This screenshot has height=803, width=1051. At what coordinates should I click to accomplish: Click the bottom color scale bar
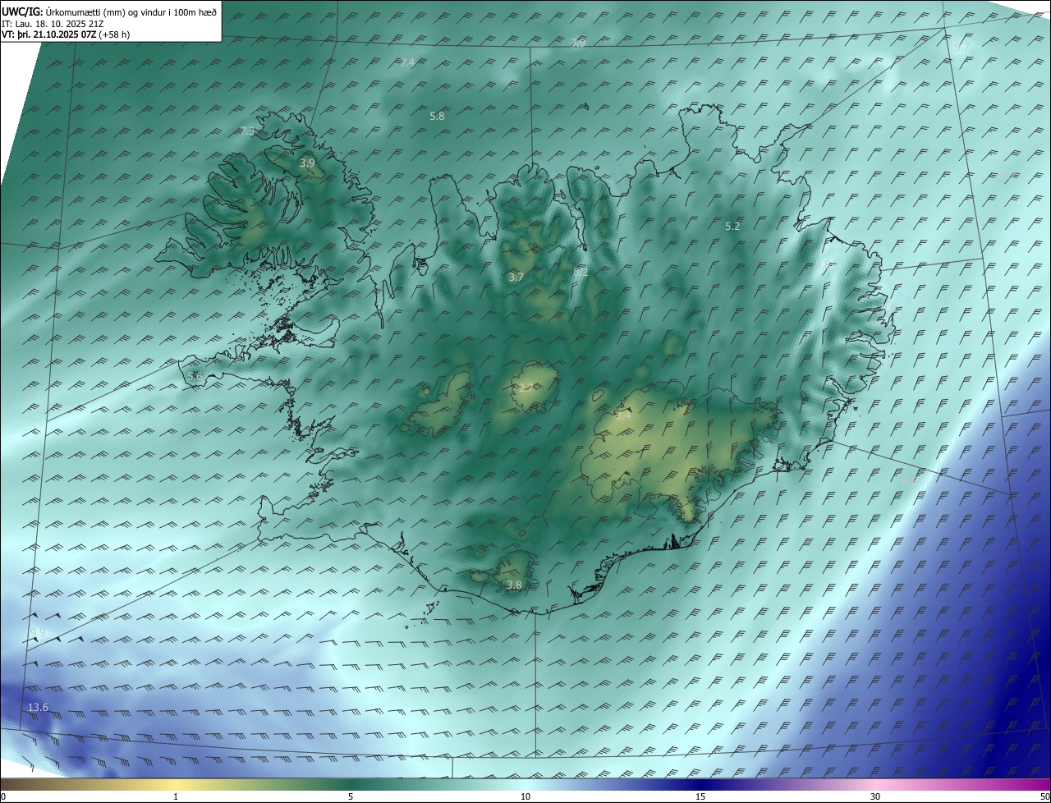coord(525,785)
